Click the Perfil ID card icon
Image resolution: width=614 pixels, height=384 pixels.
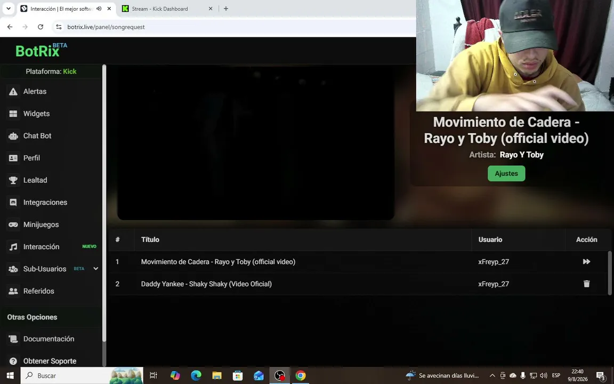pos(13,158)
